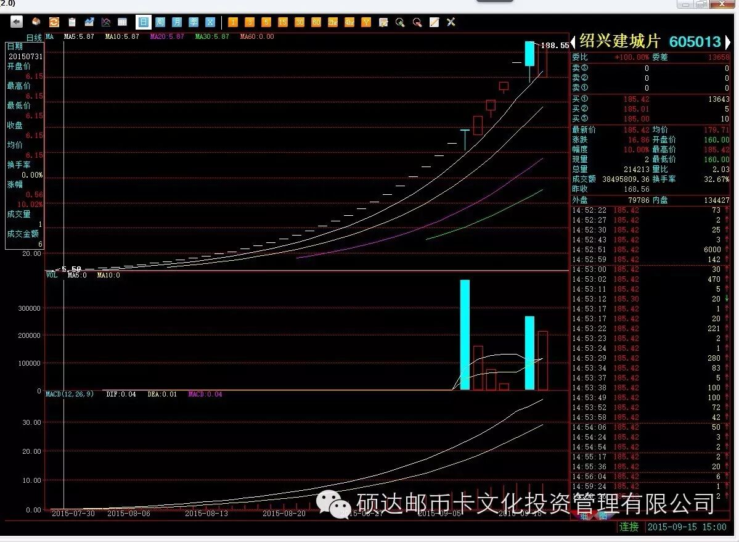Click the tallest cyan volume bar
739x542 pixels.
coord(465,335)
